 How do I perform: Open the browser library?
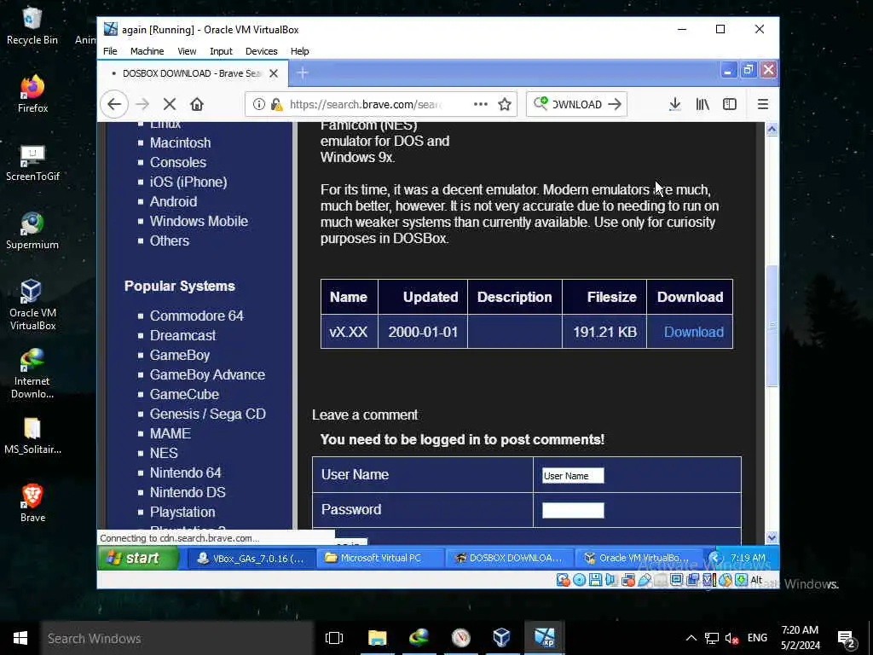tap(702, 104)
